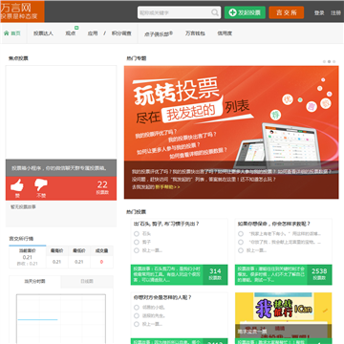Select "我家上有老下有小" radio option
The width and height of the screenshot is (344, 344).
click(x=241, y=234)
